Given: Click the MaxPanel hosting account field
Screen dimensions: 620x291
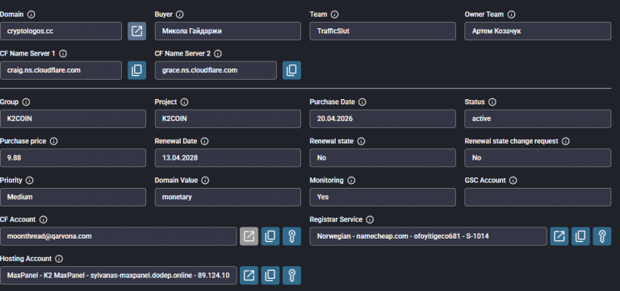Looking at the screenshot, I should 119,275.
